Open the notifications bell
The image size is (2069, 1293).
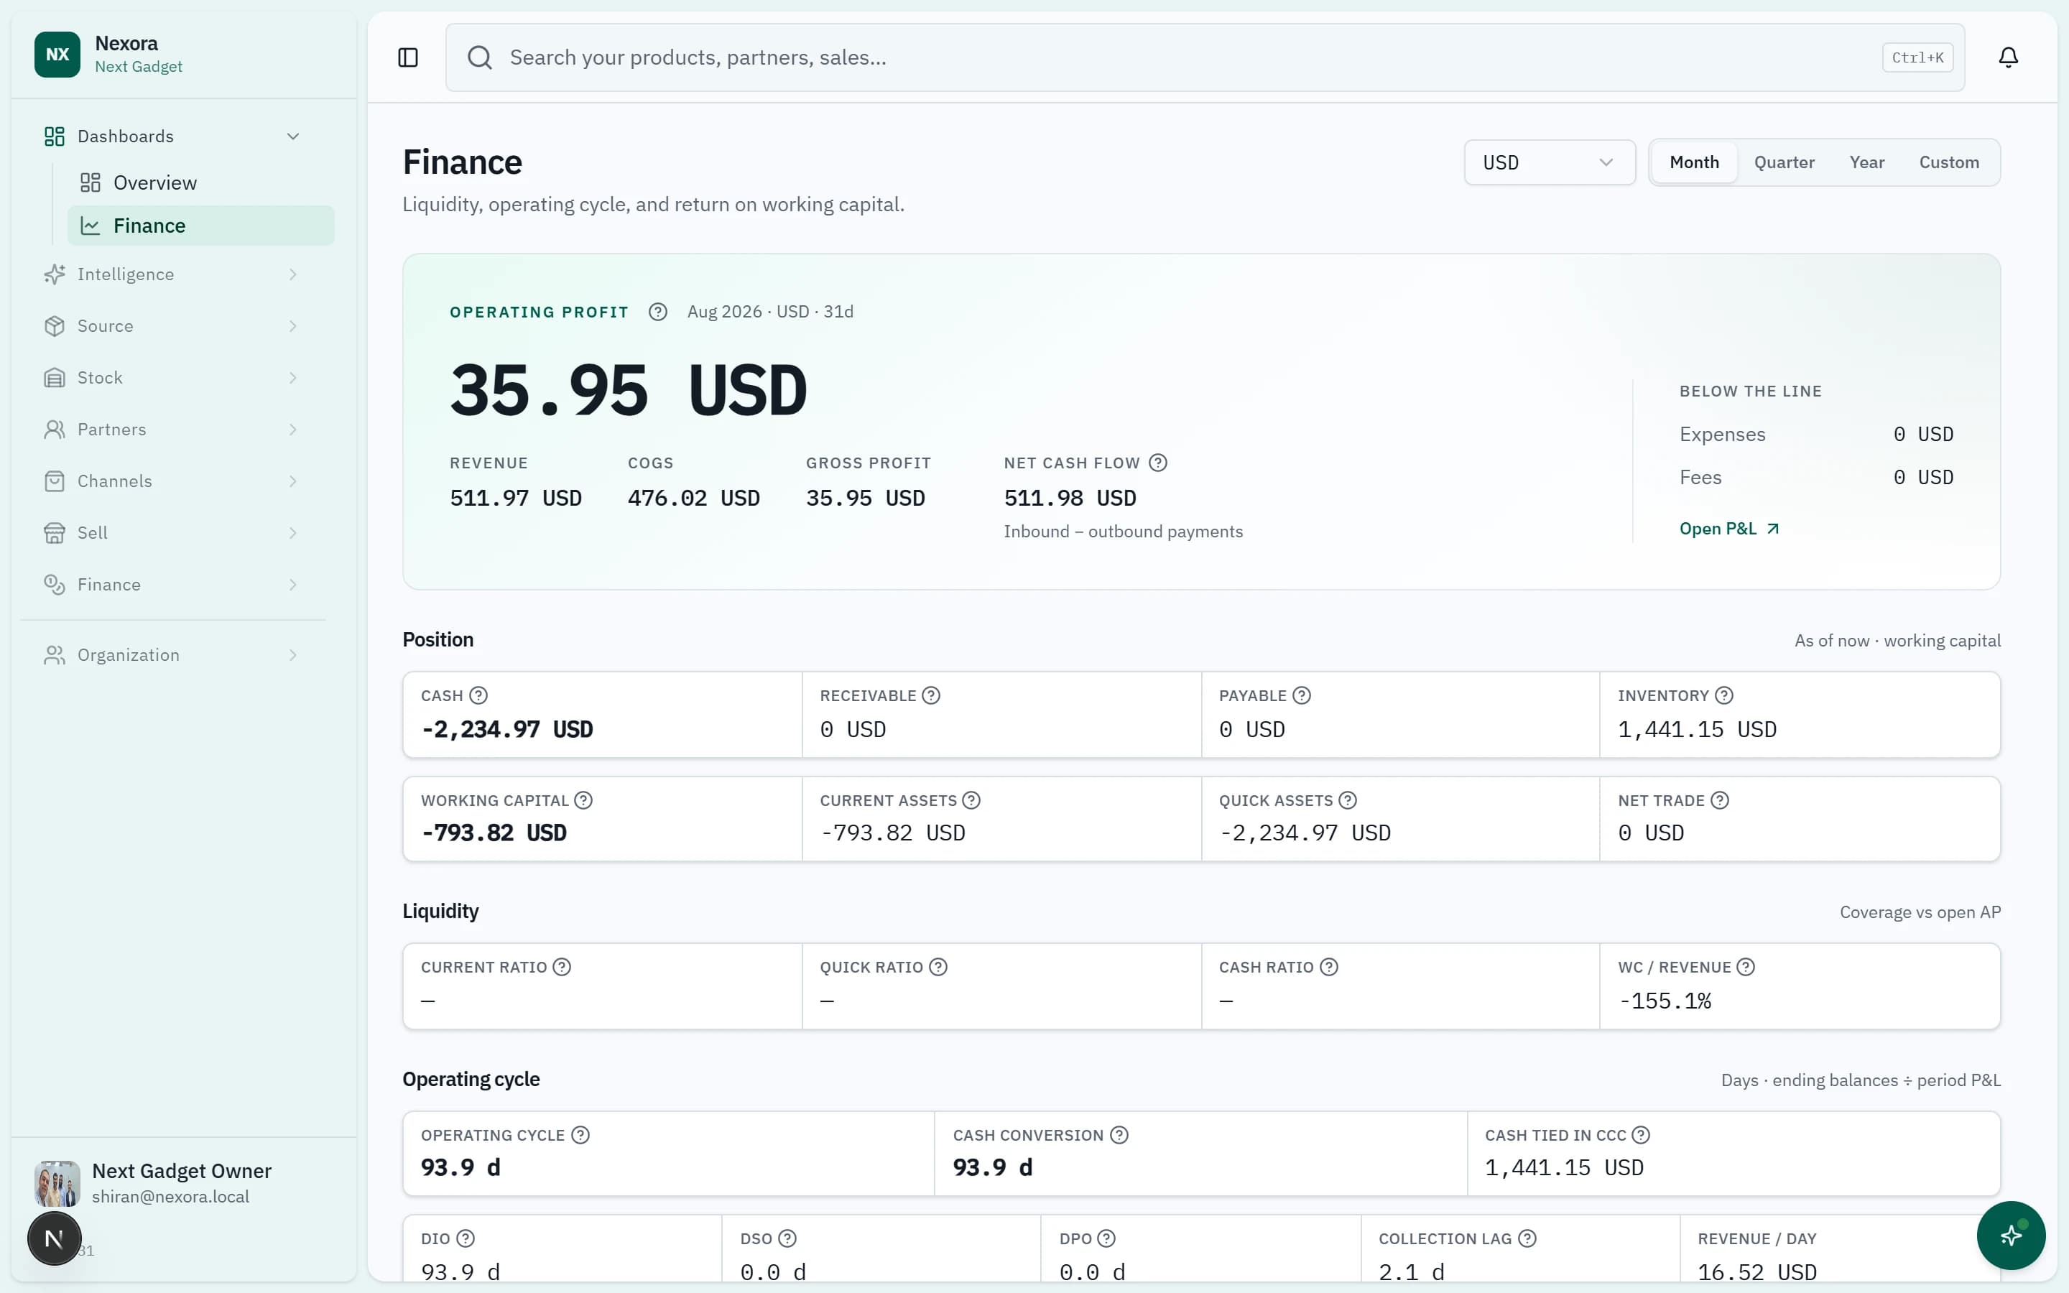coord(2009,57)
